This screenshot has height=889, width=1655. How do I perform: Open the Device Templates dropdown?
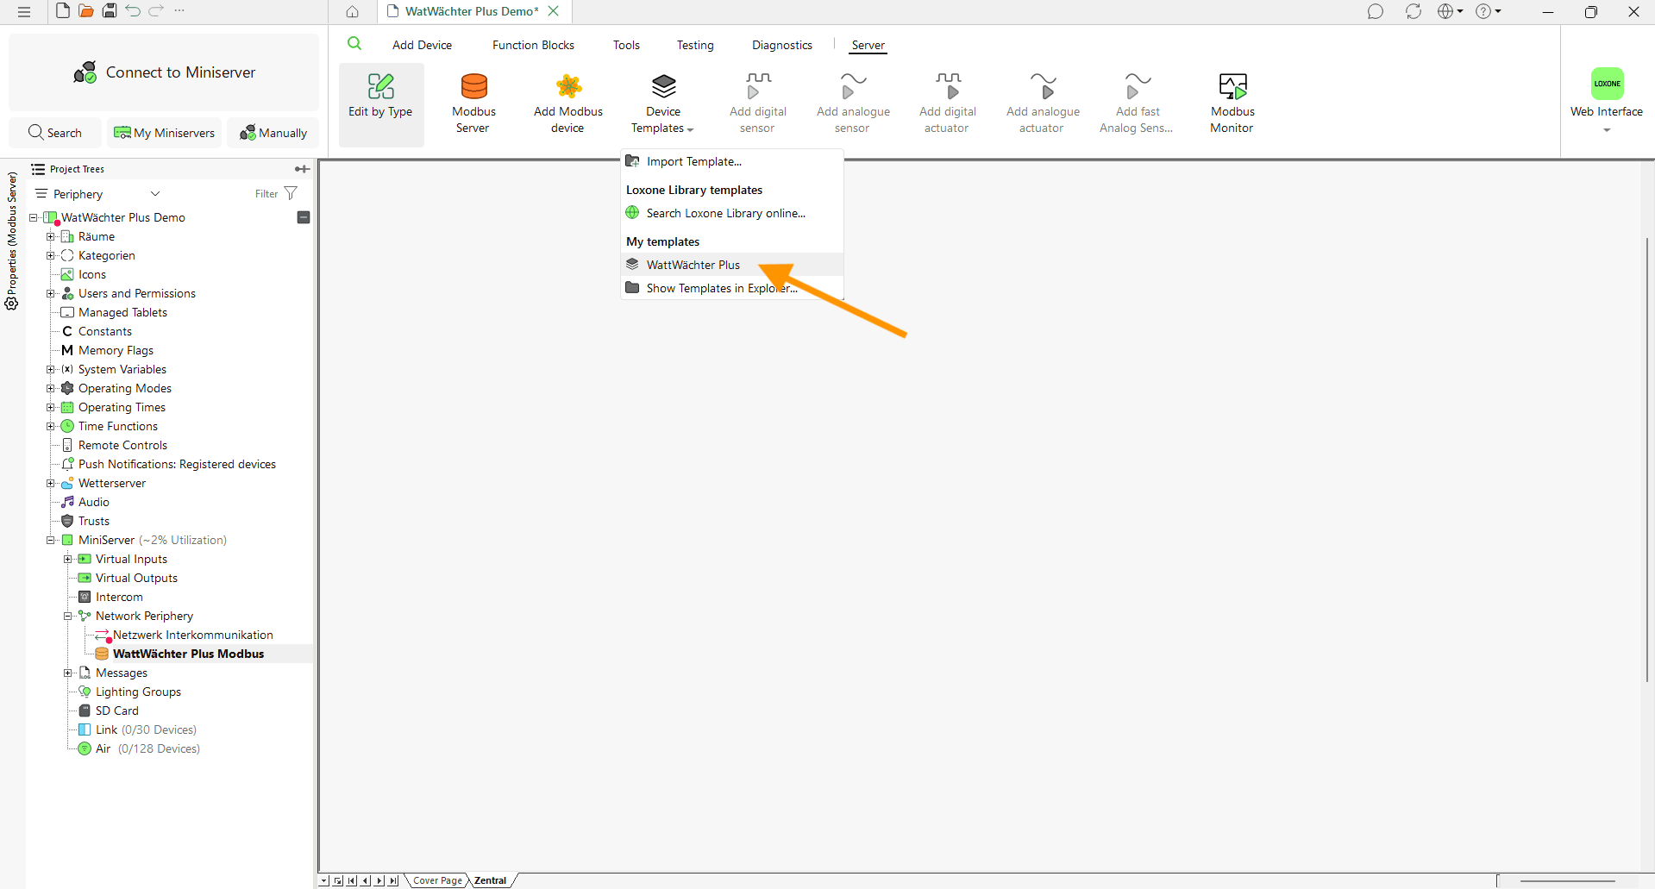[662, 103]
